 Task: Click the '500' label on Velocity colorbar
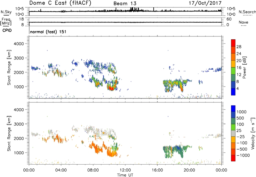click(240, 118)
